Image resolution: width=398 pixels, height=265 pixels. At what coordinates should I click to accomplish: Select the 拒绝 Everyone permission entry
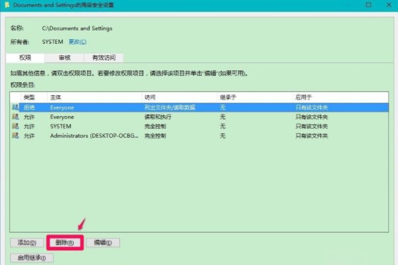tap(199, 107)
